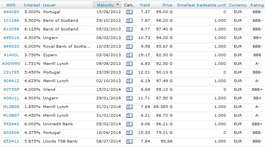265x147 pixels.
Task: Sort table by Maturity header
Action: pyautogui.click(x=105, y=5)
